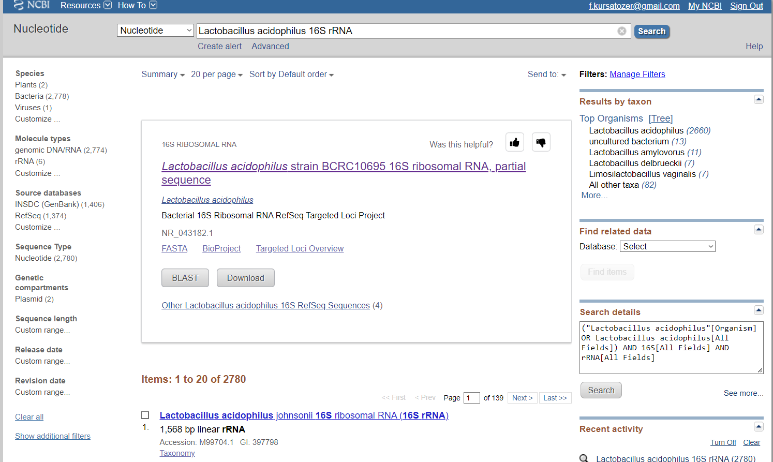Collapse the Search details panel
773x462 pixels.
[759, 310]
